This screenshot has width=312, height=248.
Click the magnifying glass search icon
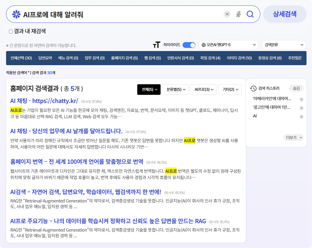pos(250,14)
